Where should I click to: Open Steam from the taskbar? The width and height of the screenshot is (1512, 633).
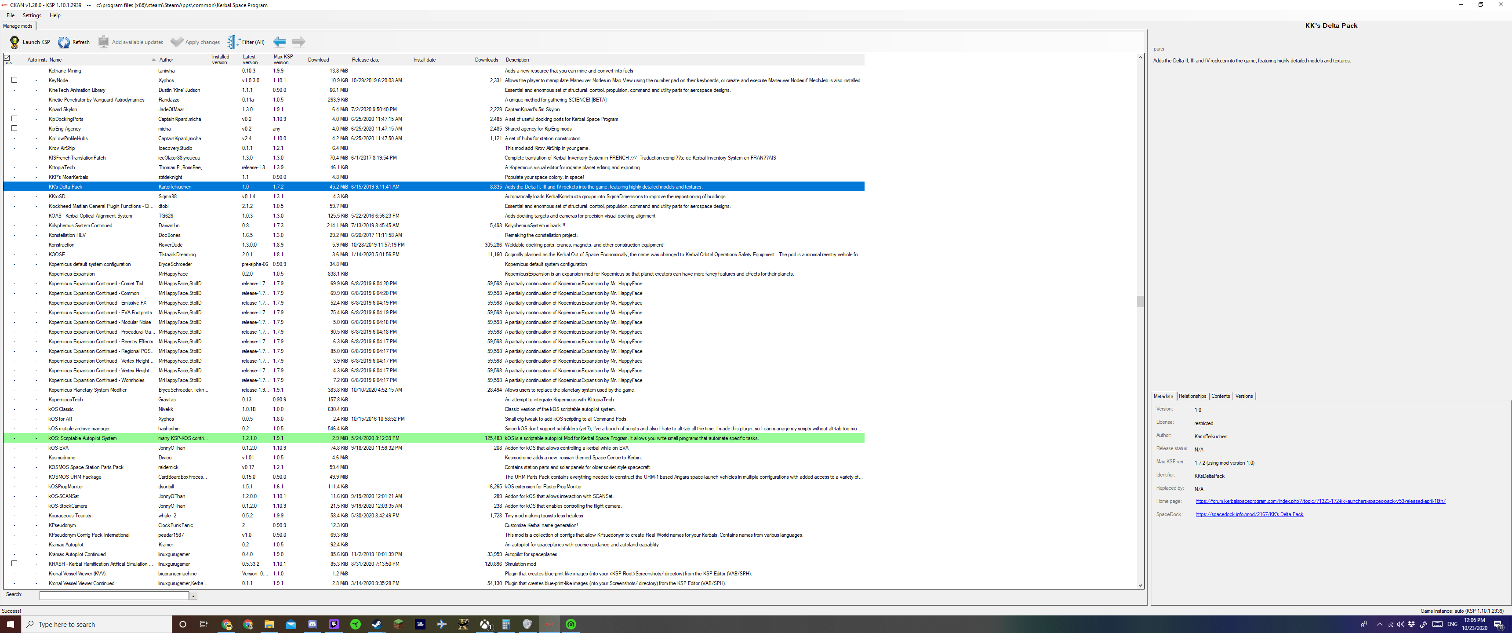[377, 624]
